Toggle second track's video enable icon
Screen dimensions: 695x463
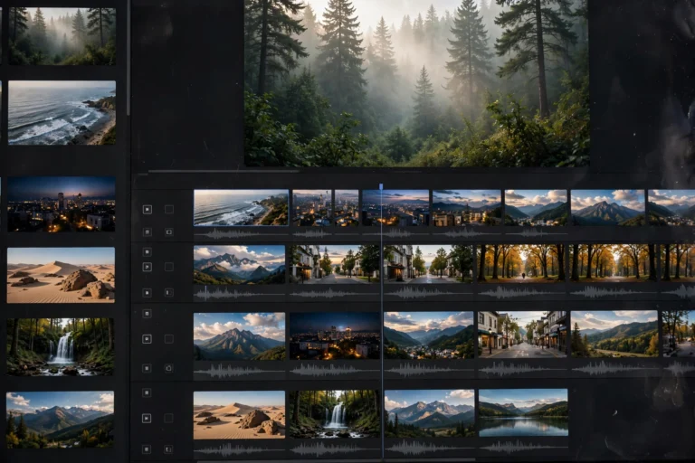(147, 267)
